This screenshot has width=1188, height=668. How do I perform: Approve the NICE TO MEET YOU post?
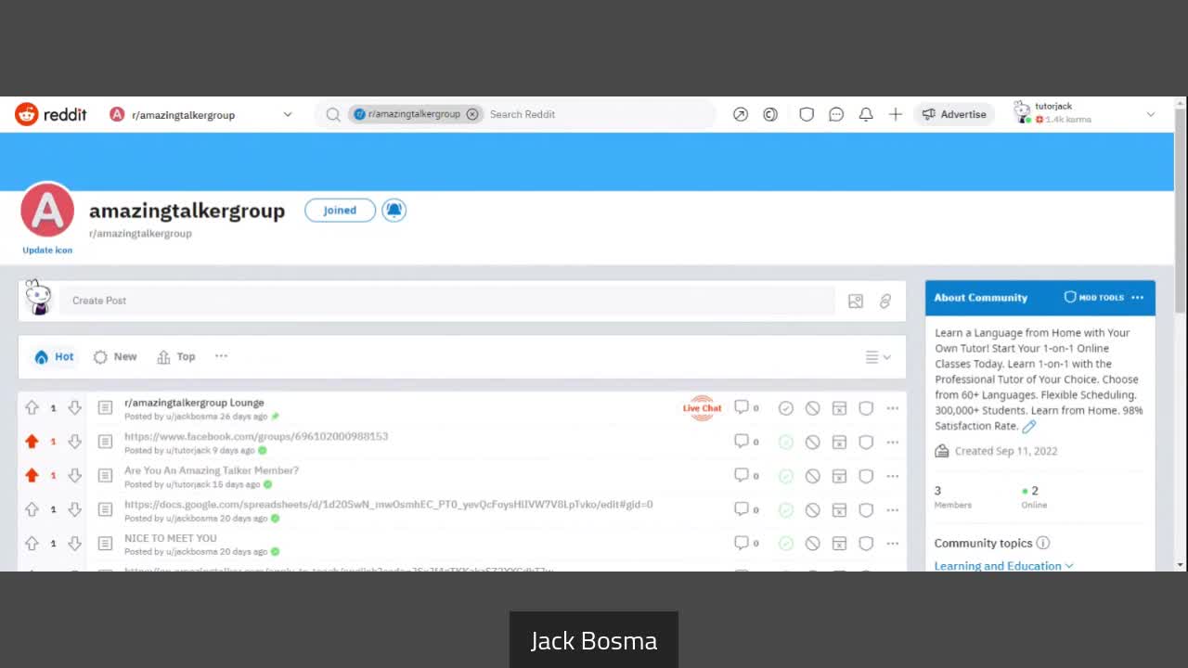(786, 544)
